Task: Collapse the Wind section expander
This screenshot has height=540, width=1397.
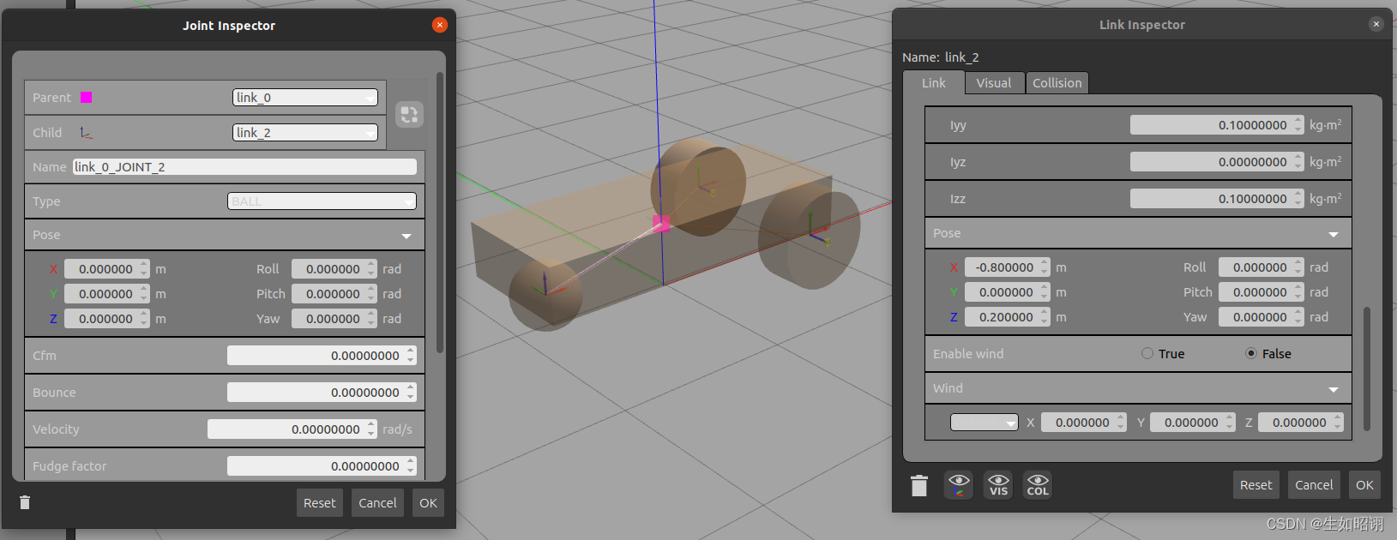Action: pos(1333,389)
